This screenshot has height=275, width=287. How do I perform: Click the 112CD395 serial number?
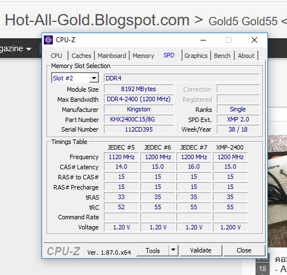click(x=139, y=129)
